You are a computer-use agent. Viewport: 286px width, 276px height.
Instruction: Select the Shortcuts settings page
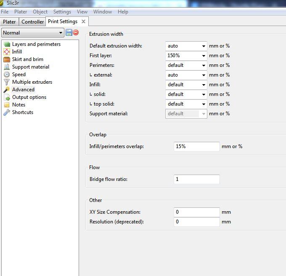tap(23, 112)
